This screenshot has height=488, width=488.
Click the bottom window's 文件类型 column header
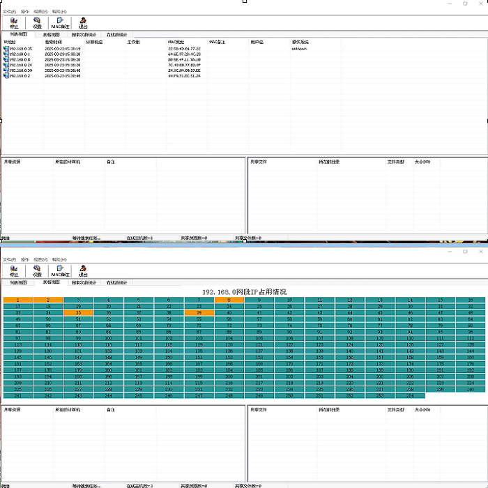click(x=399, y=410)
